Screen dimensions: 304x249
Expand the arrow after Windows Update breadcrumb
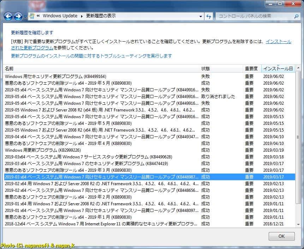pos(82,16)
